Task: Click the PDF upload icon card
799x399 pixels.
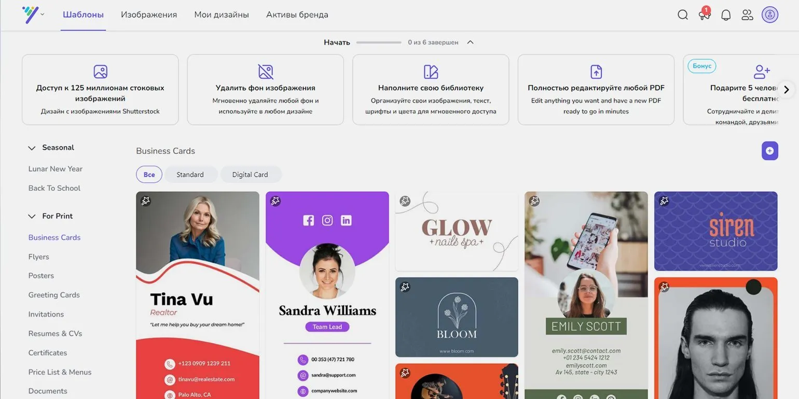Action: [596, 72]
